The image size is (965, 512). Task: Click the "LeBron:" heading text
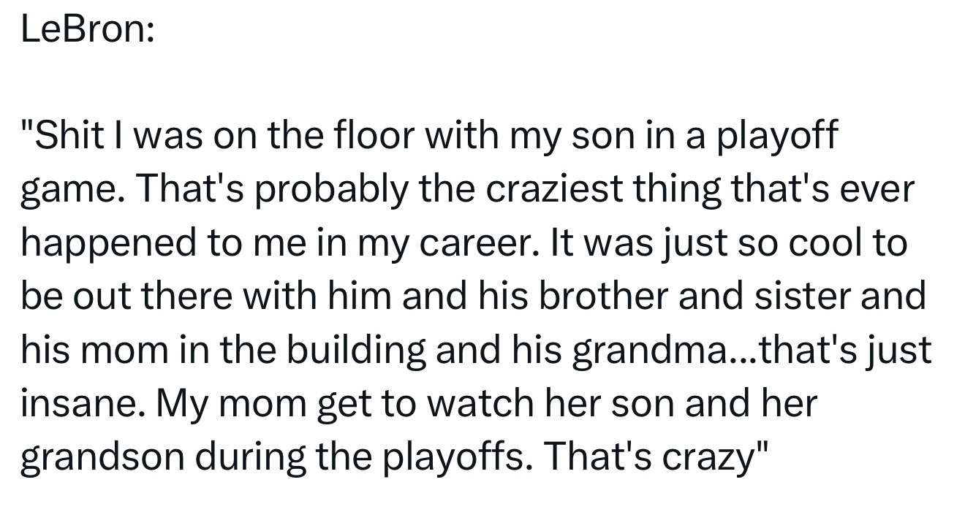[x=87, y=31]
